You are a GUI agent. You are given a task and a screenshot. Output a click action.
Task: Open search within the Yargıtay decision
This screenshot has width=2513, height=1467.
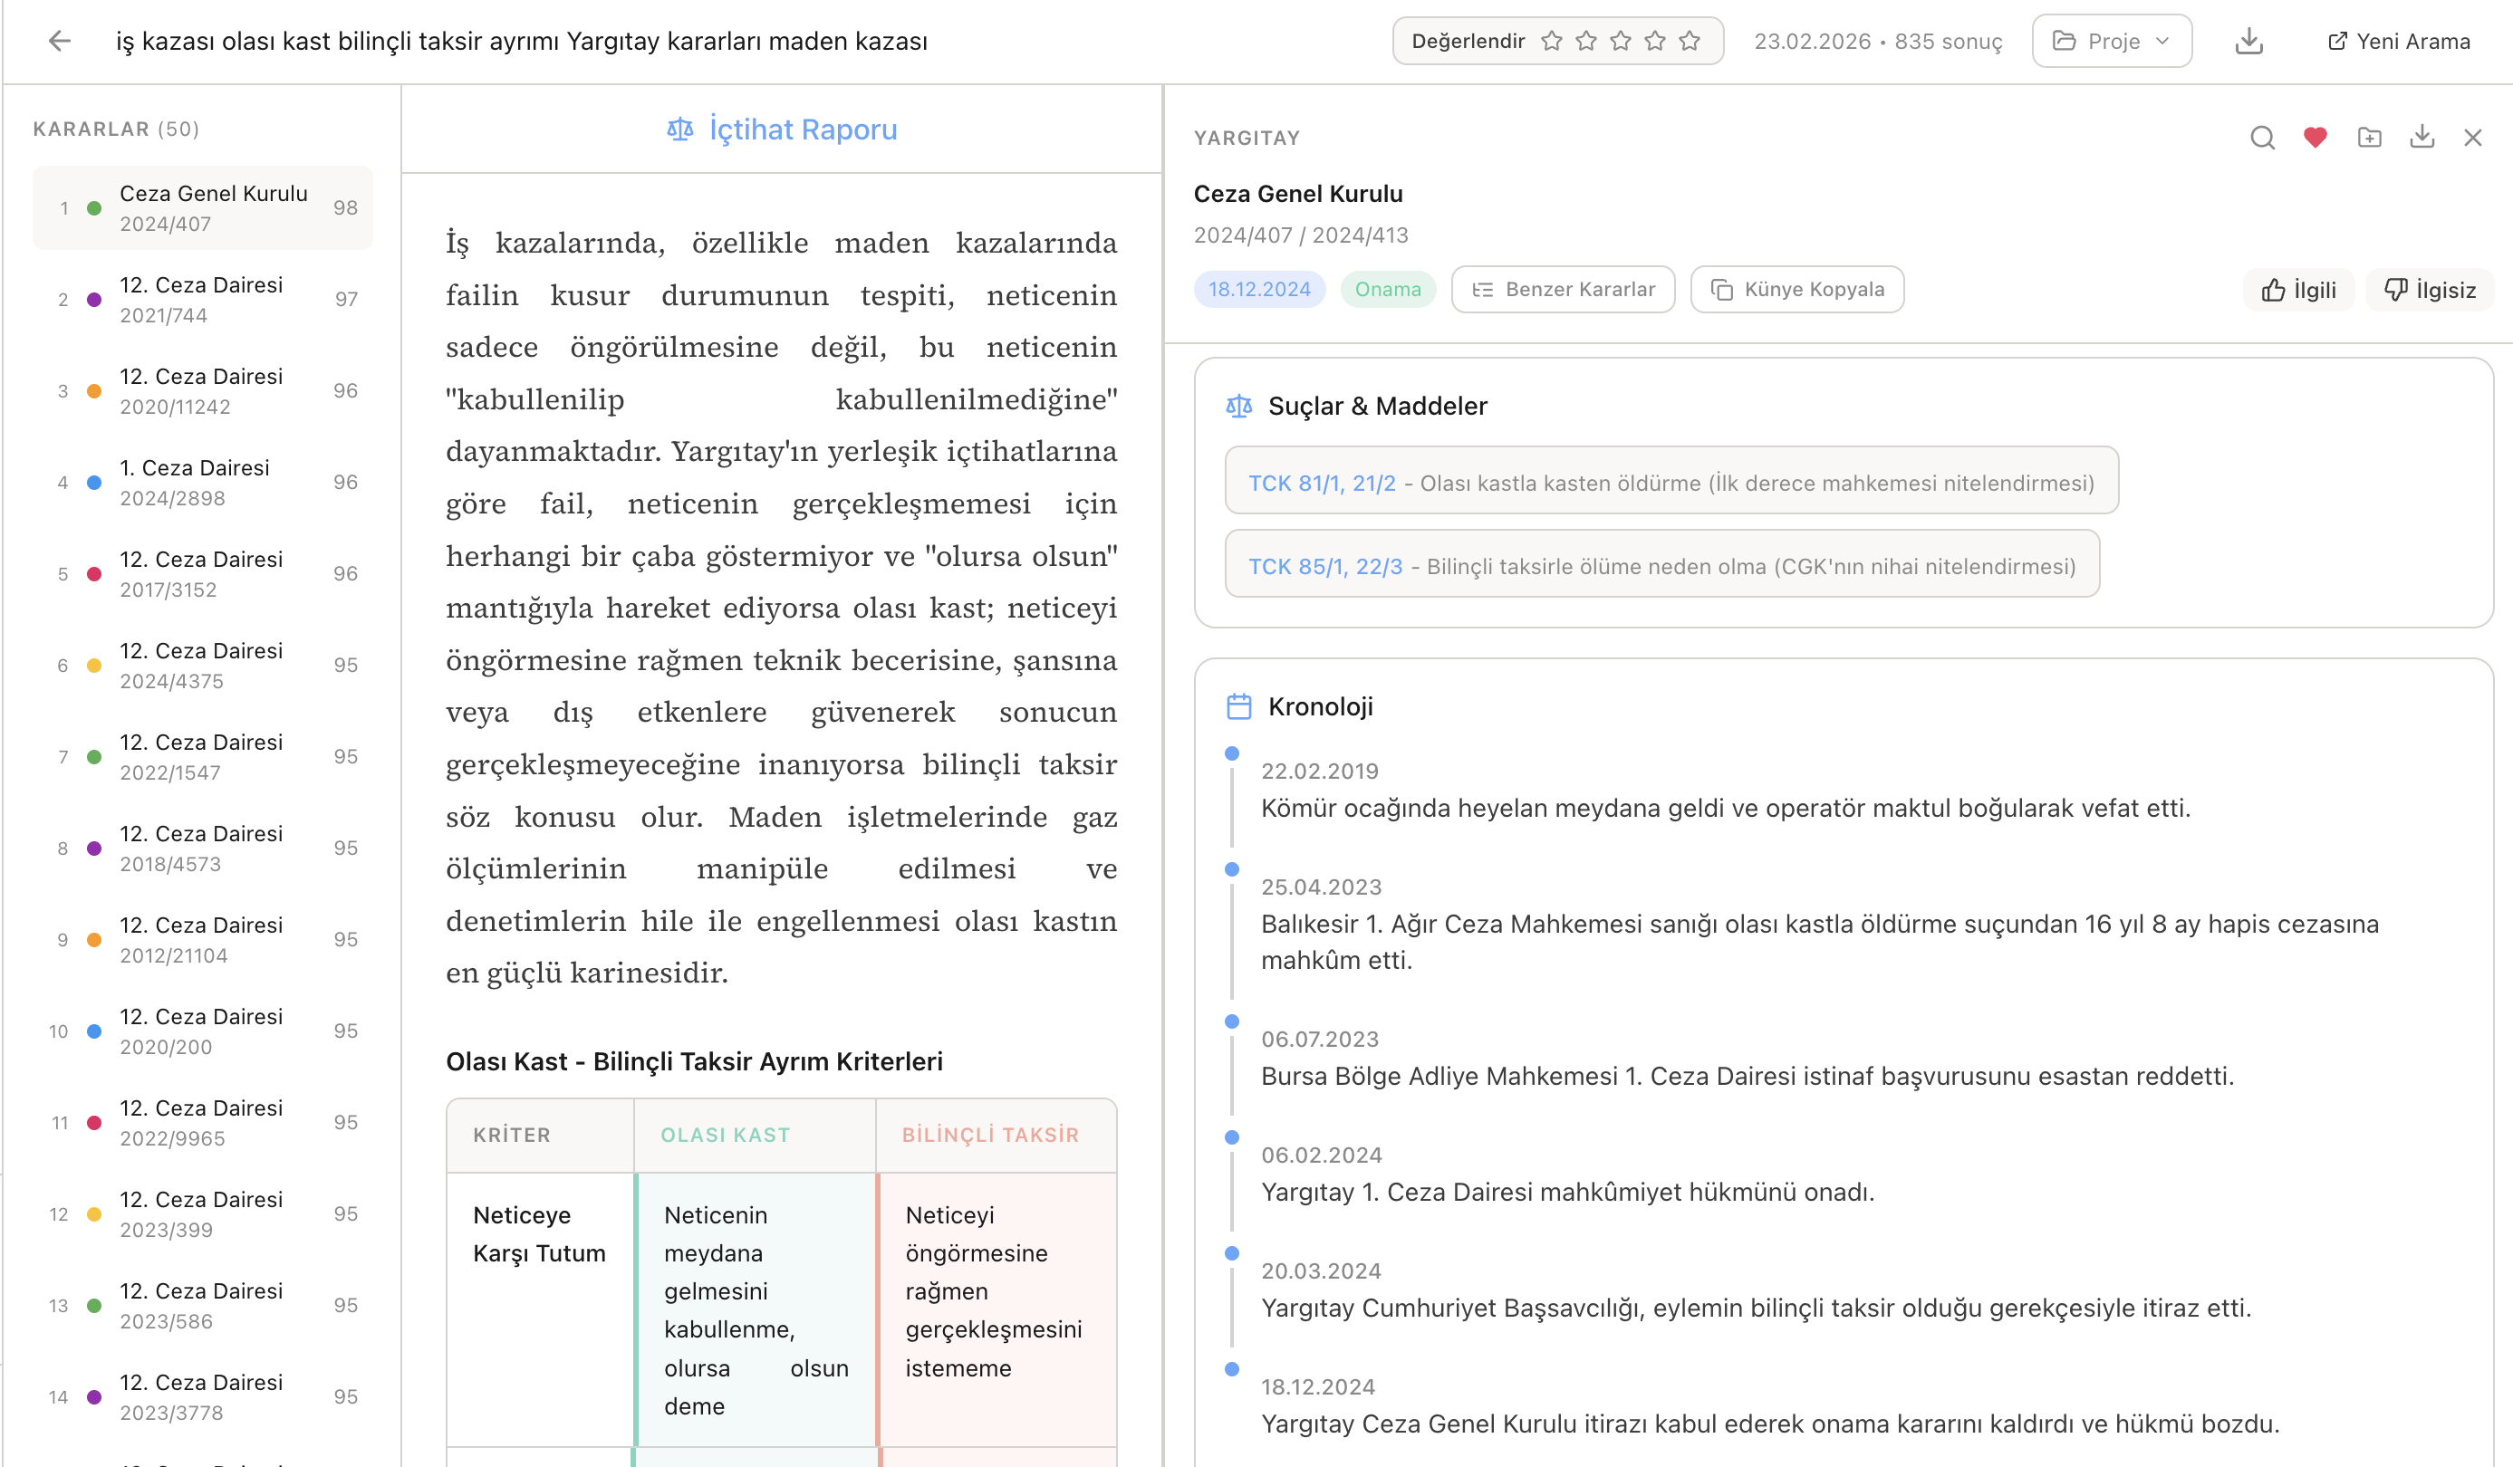(x=2263, y=138)
